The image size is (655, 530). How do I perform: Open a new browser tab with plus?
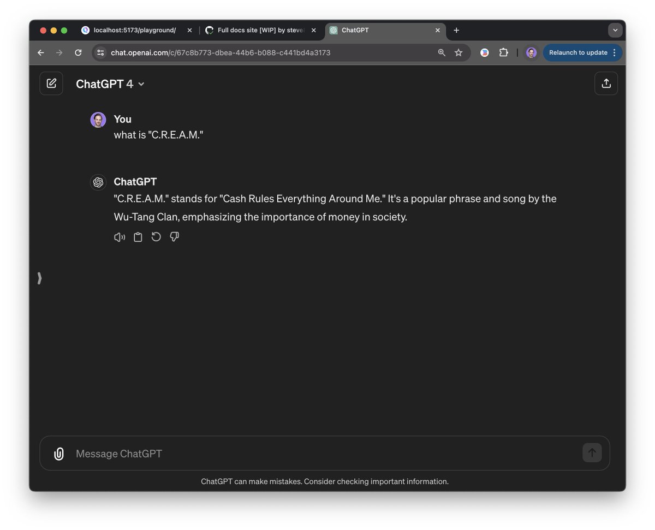456,31
